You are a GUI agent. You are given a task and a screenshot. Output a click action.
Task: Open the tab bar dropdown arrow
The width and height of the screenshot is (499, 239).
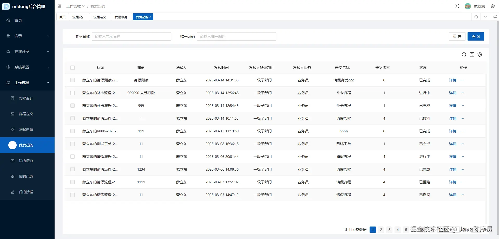coord(485,17)
